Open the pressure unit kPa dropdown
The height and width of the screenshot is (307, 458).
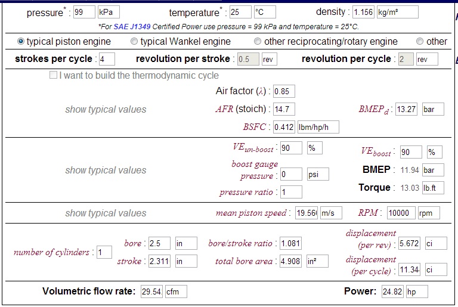[x=109, y=13]
